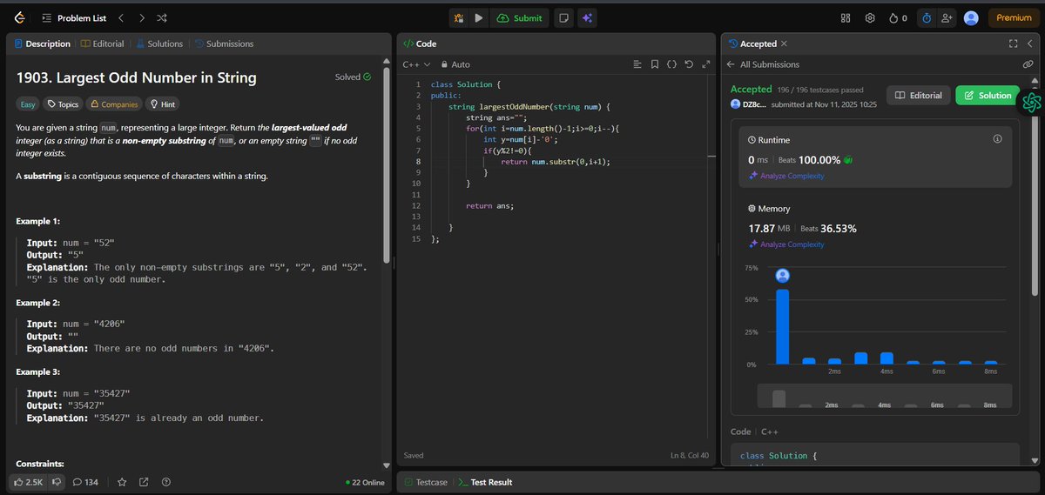Viewport: 1045px width, 495px height.
Task: Maximize the Accepted results panel
Action: 1014,43
